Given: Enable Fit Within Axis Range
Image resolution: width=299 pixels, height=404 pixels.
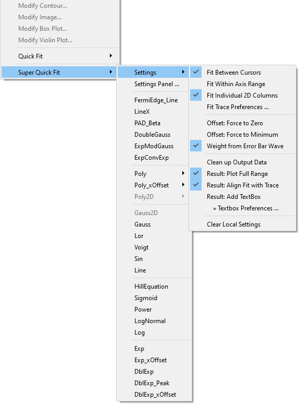Looking at the screenshot, I should tap(242, 84).
